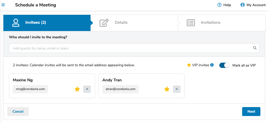This screenshot has height=123, width=268.
Task: Focus the Add guests search field
Action: (134, 48)
